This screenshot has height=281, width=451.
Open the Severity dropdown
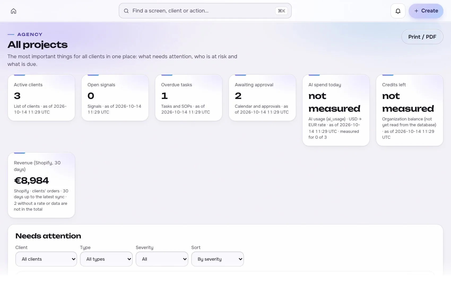click(162, 259)
